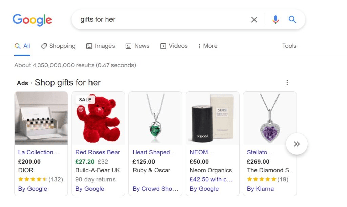The image size is (347, 207).
Task: Start voice search with the microphone icon
Action: (275, 19)
